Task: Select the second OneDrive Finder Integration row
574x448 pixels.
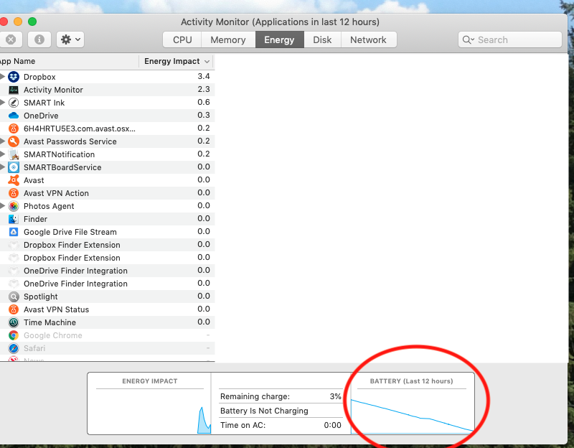Action: 107,284
